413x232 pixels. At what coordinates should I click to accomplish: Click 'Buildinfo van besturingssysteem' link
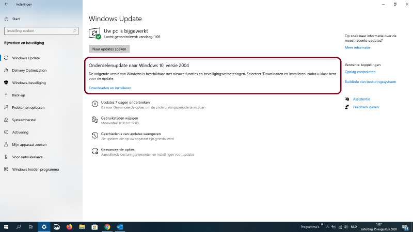(370, 82)
